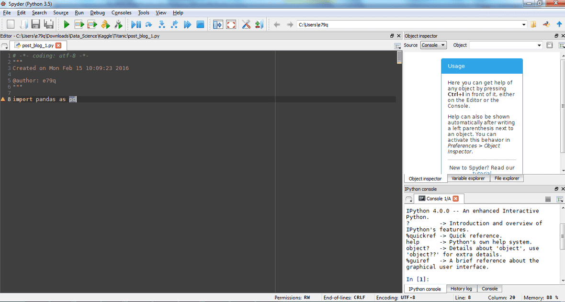Viewport: 565px width, 302px height.
Task: Run the post_blog_1.py script
Action: point(66,24)
